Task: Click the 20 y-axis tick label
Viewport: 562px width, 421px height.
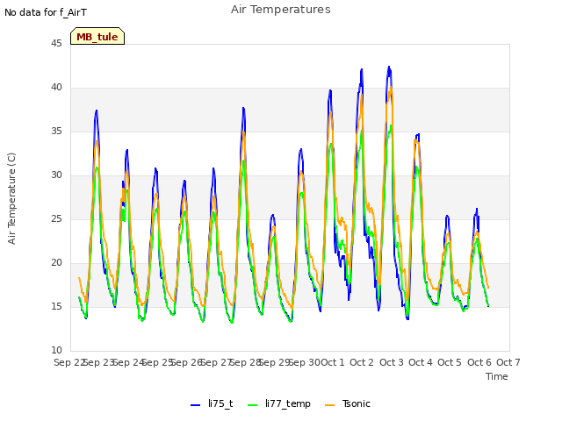Action: click(56, 263)
